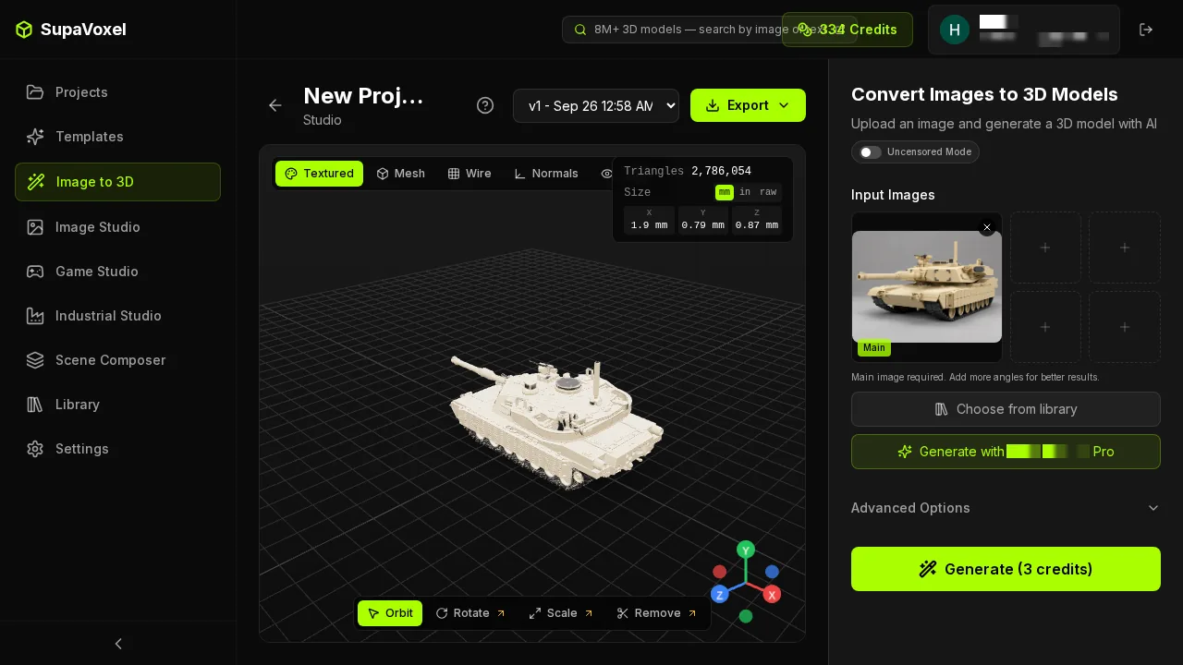Click the user avatar H
Screen dimensions: 1183x665
pos(955,30)
